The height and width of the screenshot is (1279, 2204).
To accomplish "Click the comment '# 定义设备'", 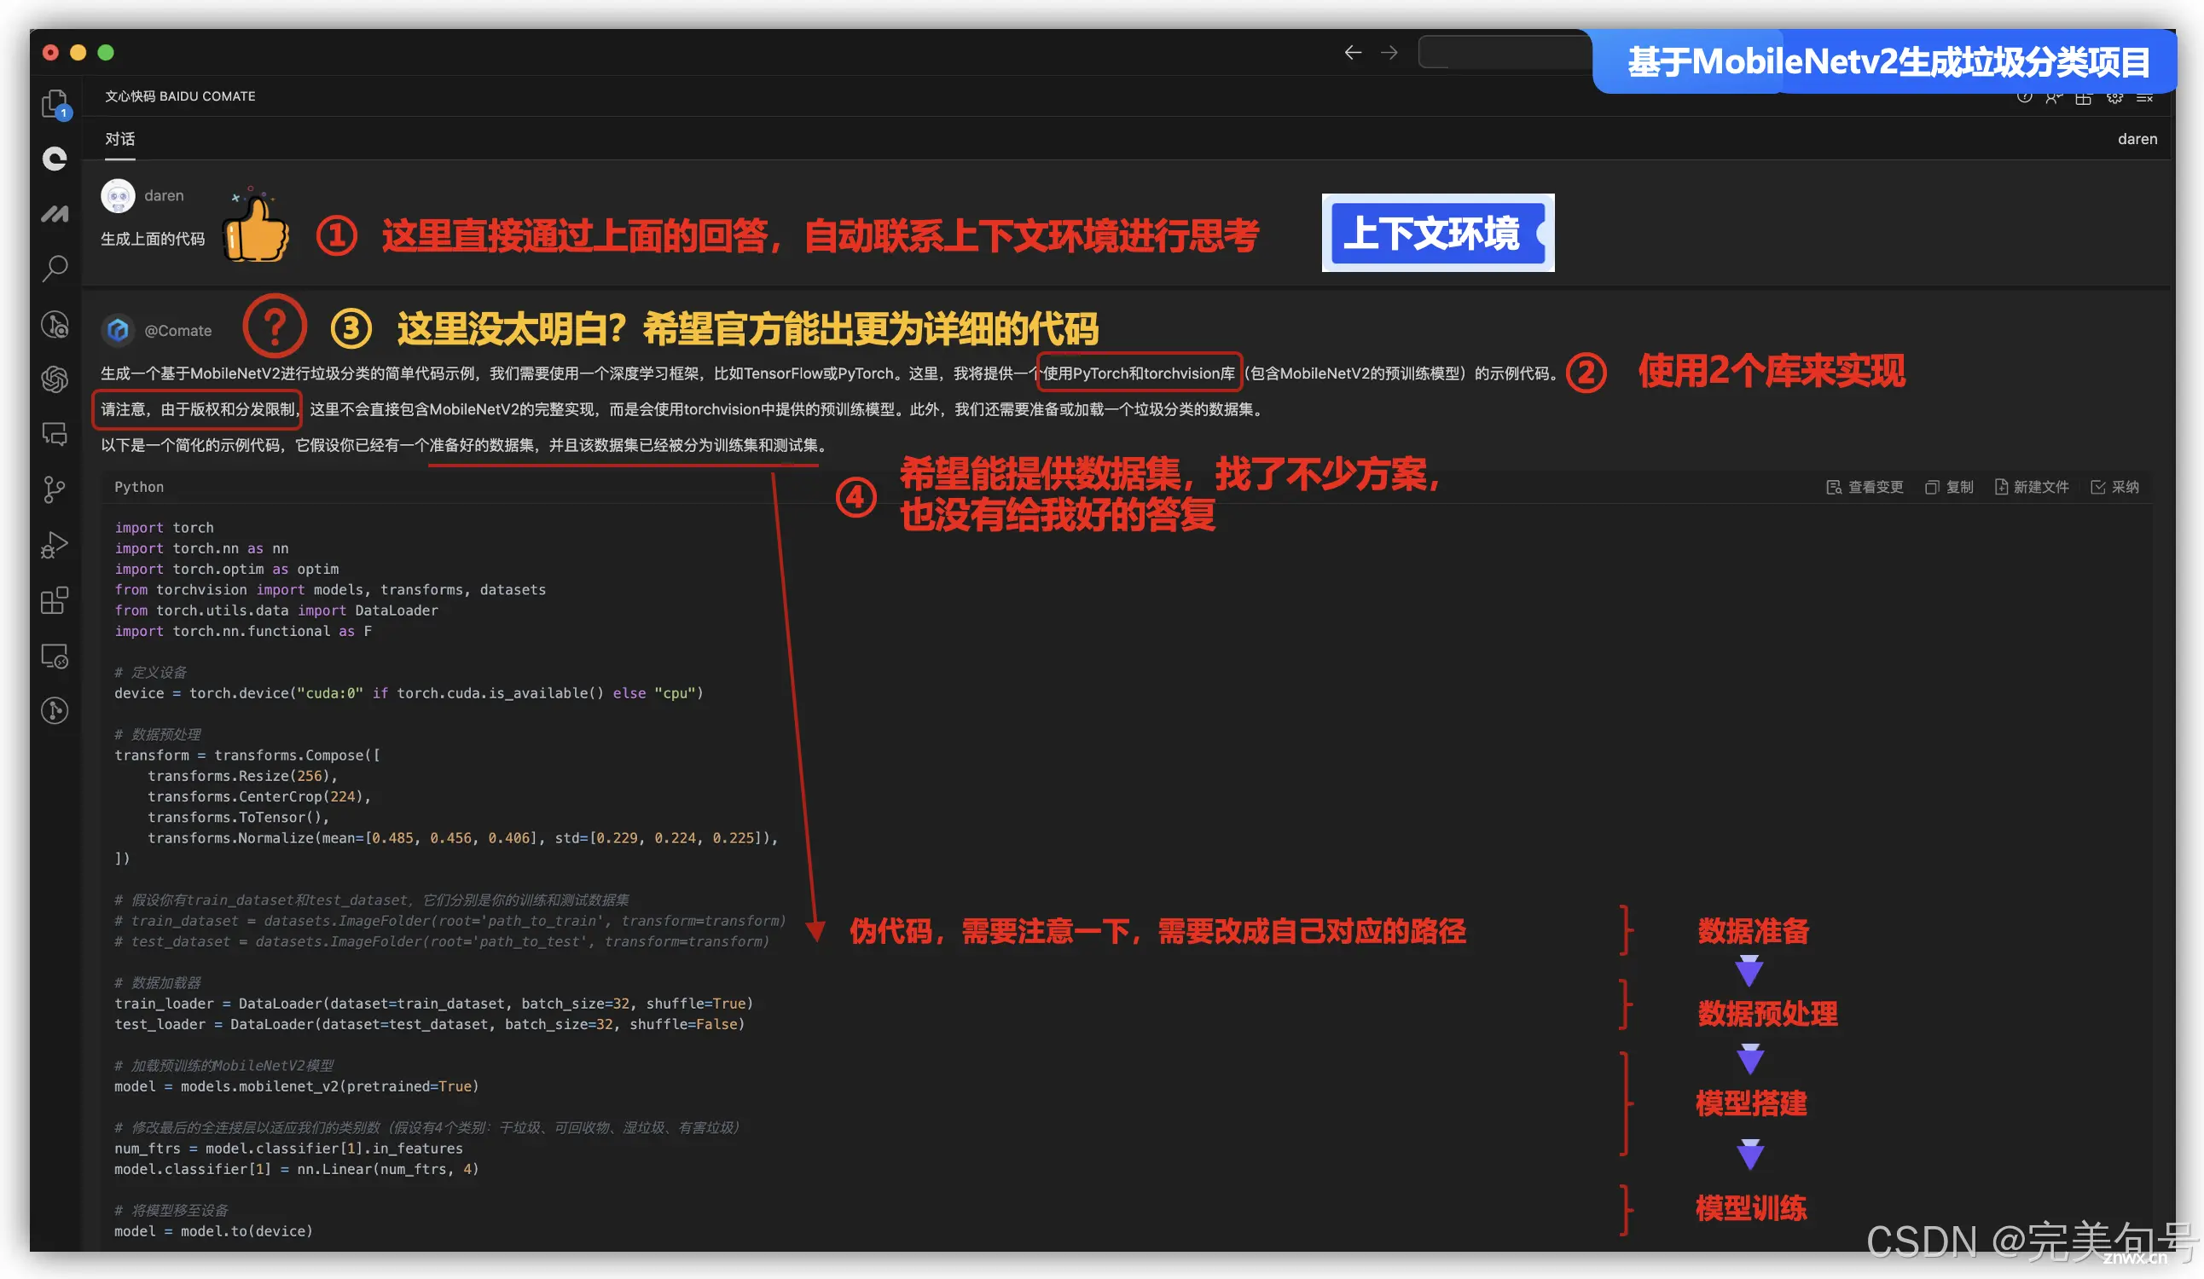I will pyautogui.click(x=150, y=672).
